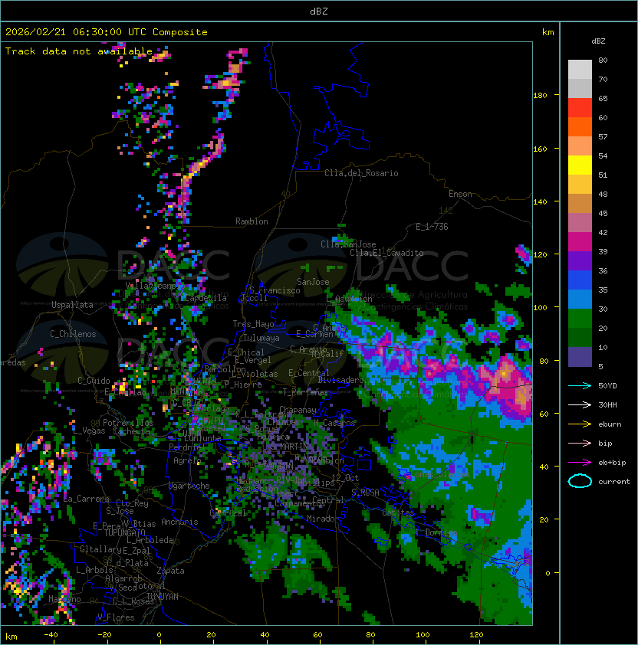The image size is (638, 645).
Task: Click the 'Anchoris' place label
Action: tap(179, 522)
